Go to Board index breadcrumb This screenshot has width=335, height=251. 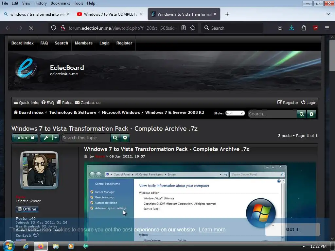click(x=29, y=112)
